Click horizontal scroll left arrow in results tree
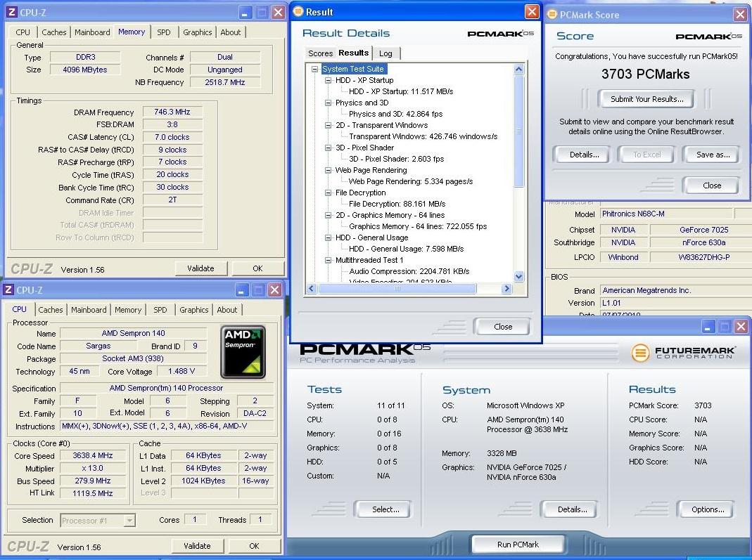Screen dimensions: 752x560 [311, 288]
